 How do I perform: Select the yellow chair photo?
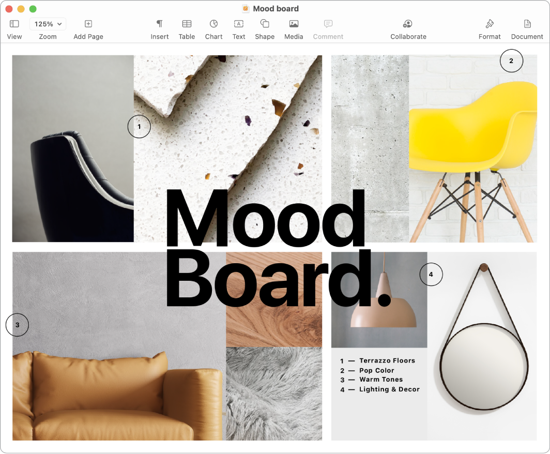coord(473,150)
